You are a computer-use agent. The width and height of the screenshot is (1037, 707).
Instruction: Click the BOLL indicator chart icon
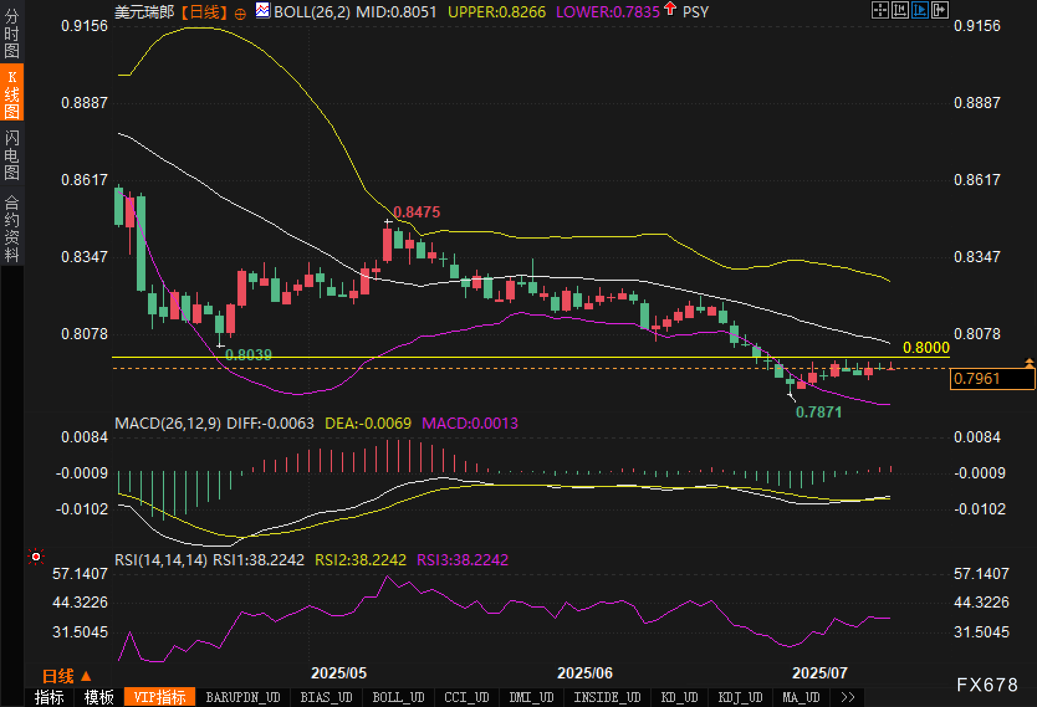[263, 11]
